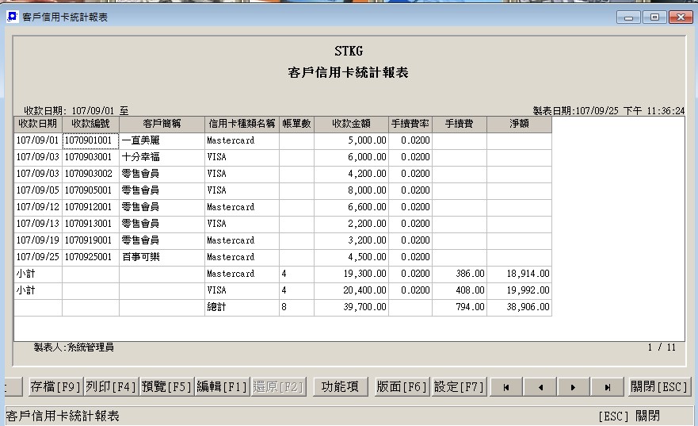Image resolution: width=698 pixels, height=426 pixels.
Task: Click receipt number 1070903002
Action: pos(90,174)
